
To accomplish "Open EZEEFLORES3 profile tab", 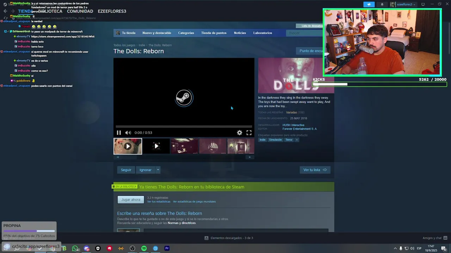I will coord(112,11).
